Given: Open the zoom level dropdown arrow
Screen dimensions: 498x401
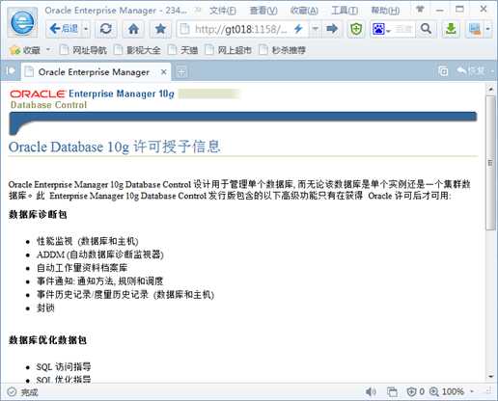Looking at the screenshot, I should (472, 391).
